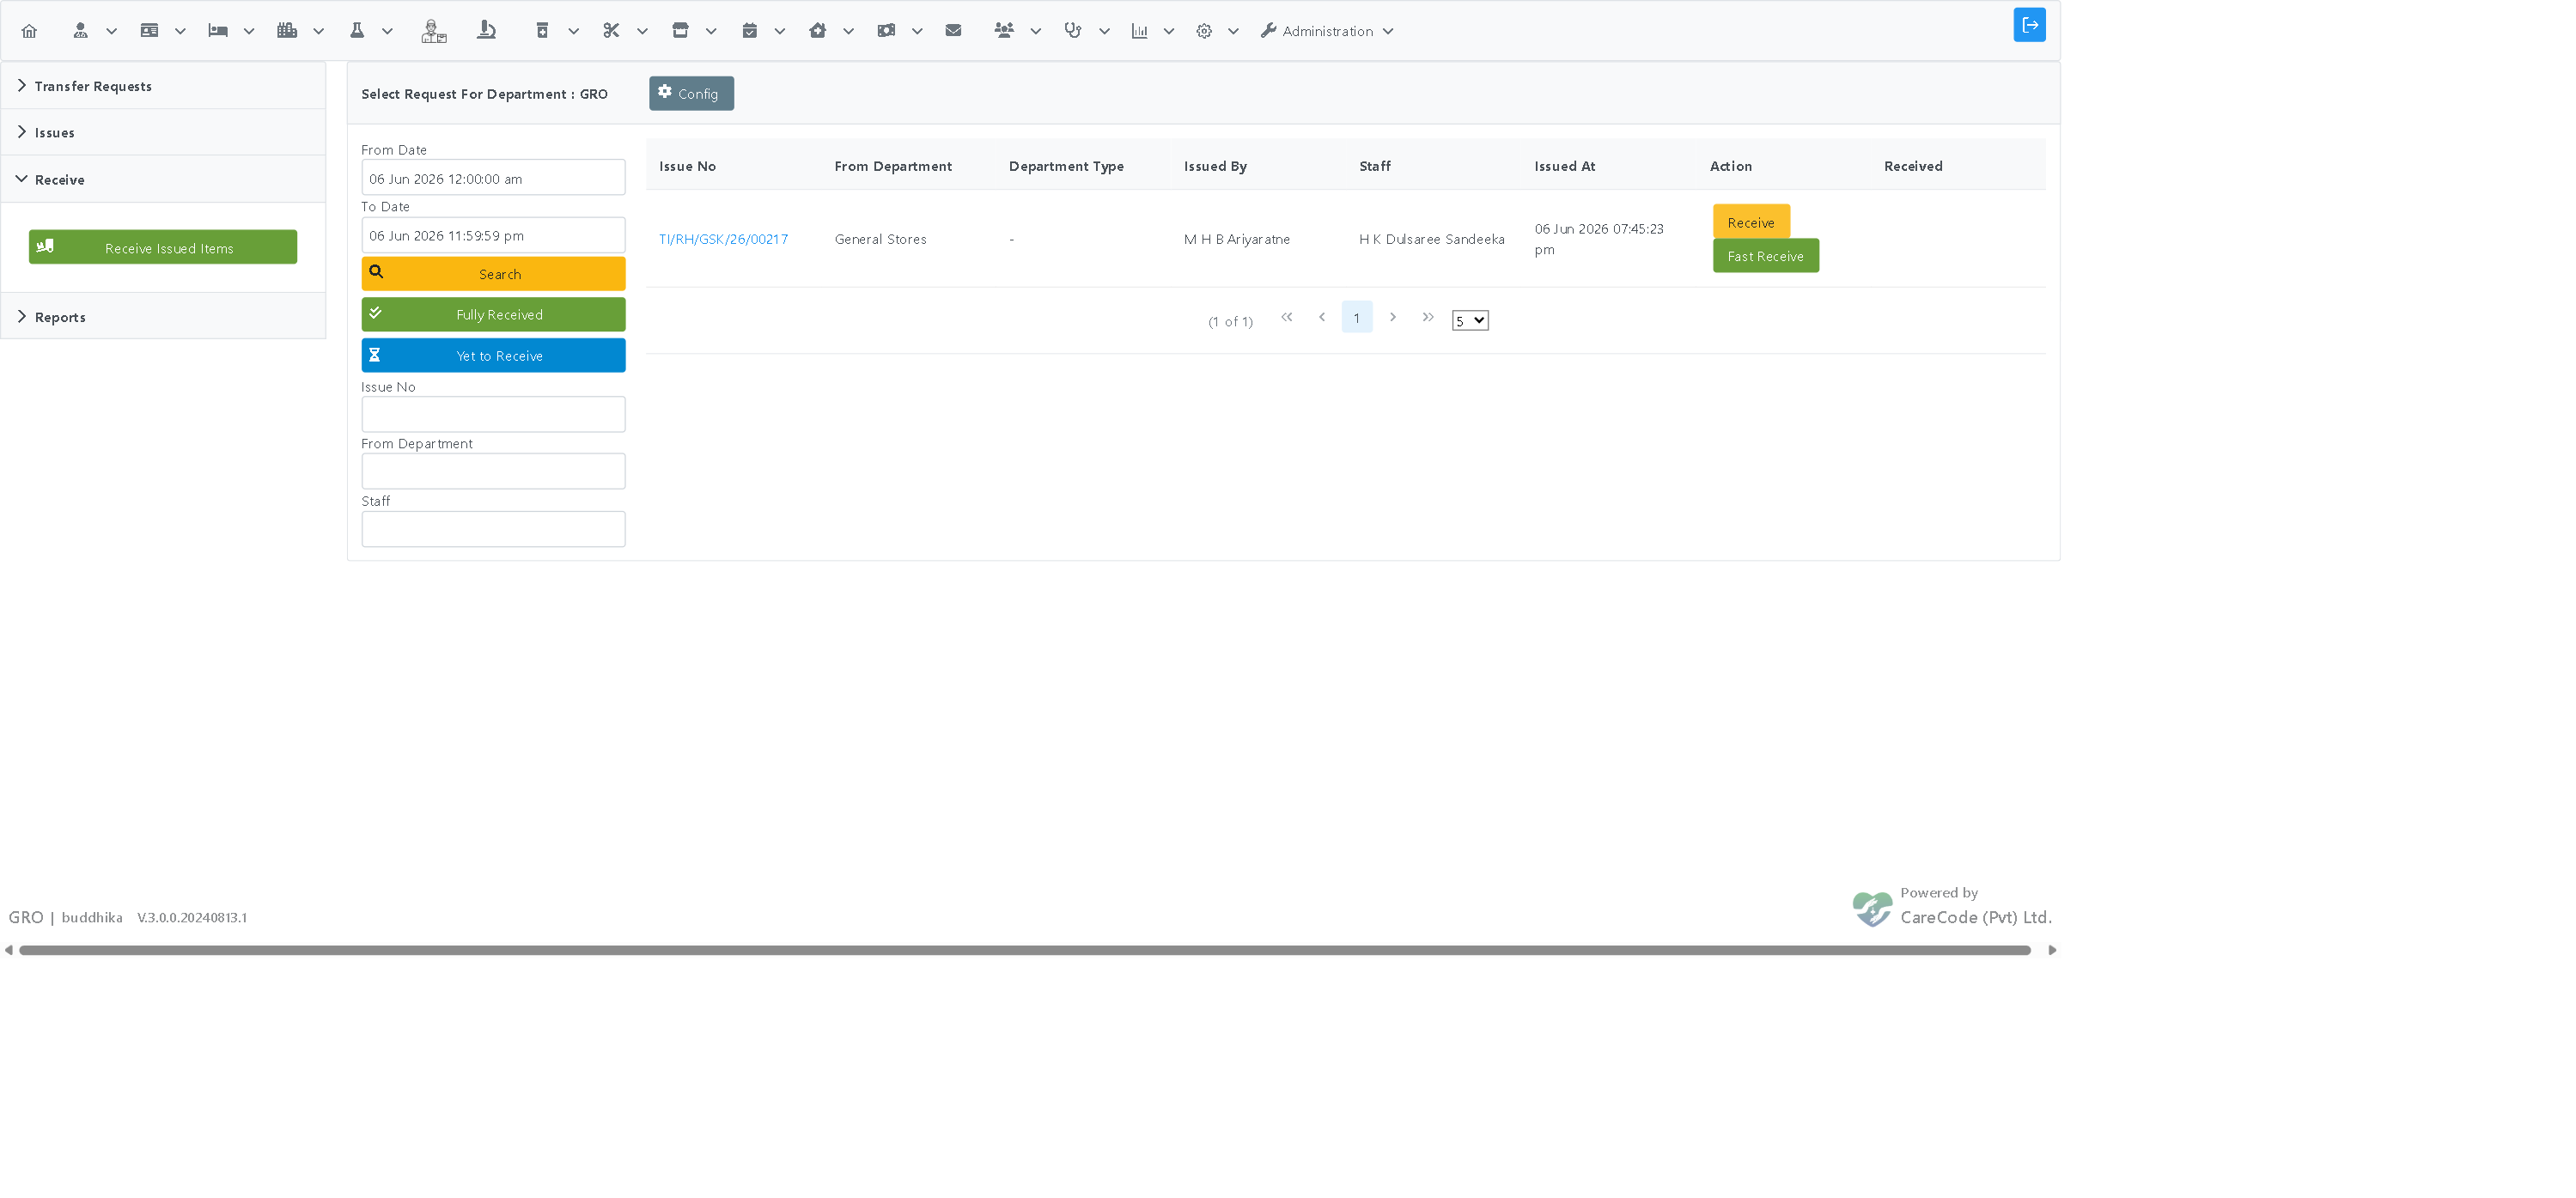Viewport: 2576px width, 1198px height.
Task: Open the rows-per-page dropdown showing 5
Action: click(1469, 320)
